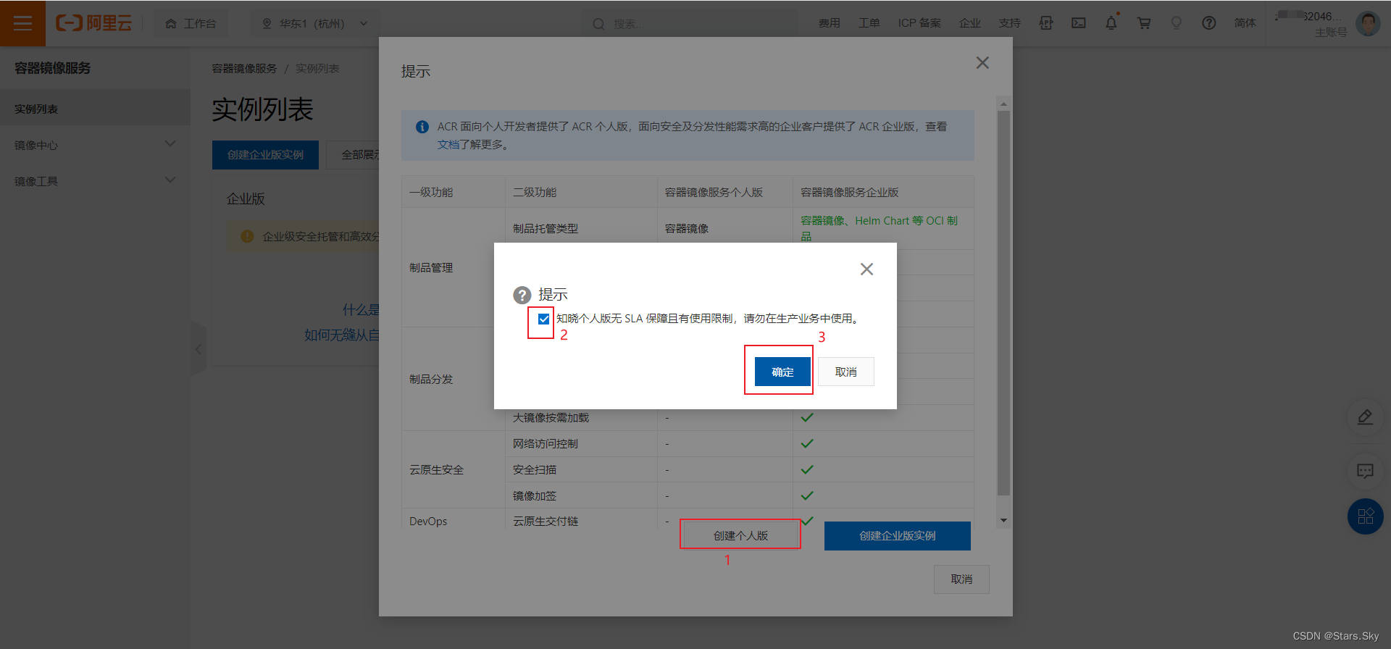The image size is (1391, 649).
Task: Open the 支持 menu
Action: [1009, 23]
